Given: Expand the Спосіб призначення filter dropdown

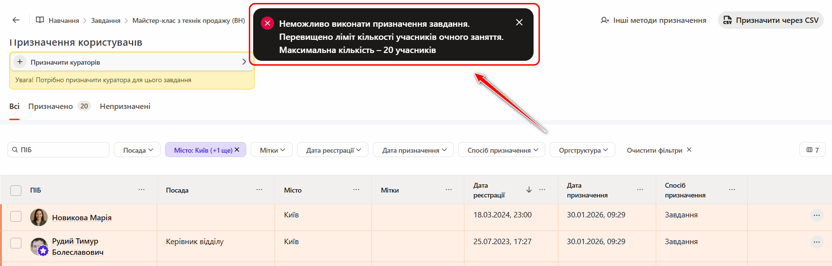Looking at the screenshot, I should coord(502,150).
